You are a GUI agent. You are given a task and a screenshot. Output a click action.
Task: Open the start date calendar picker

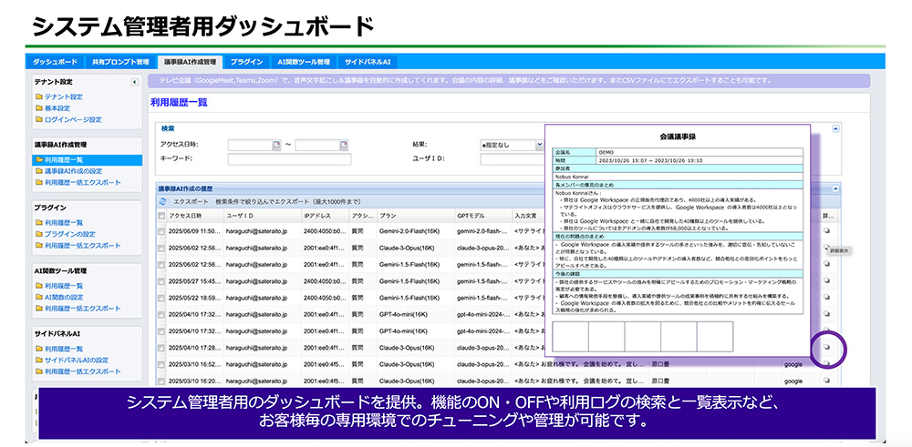pos(276,145)
